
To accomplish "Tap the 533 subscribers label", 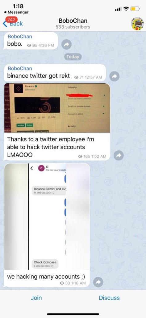I will coord(73,27).
